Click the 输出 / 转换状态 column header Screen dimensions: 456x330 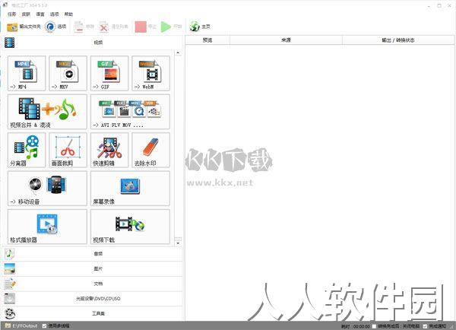point(398,40)
